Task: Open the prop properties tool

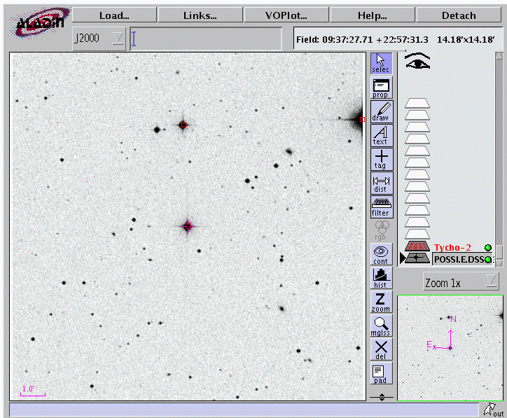Action: click(x=381, y=88)
